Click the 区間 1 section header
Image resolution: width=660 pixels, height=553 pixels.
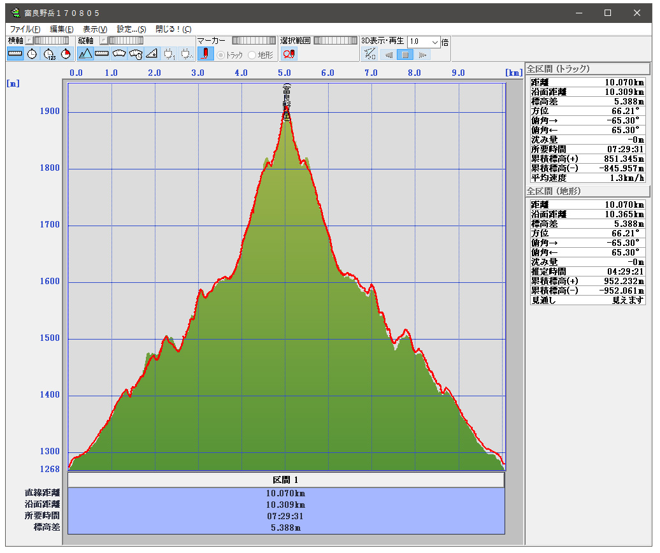pyautogui.click(x=286, y=480)
